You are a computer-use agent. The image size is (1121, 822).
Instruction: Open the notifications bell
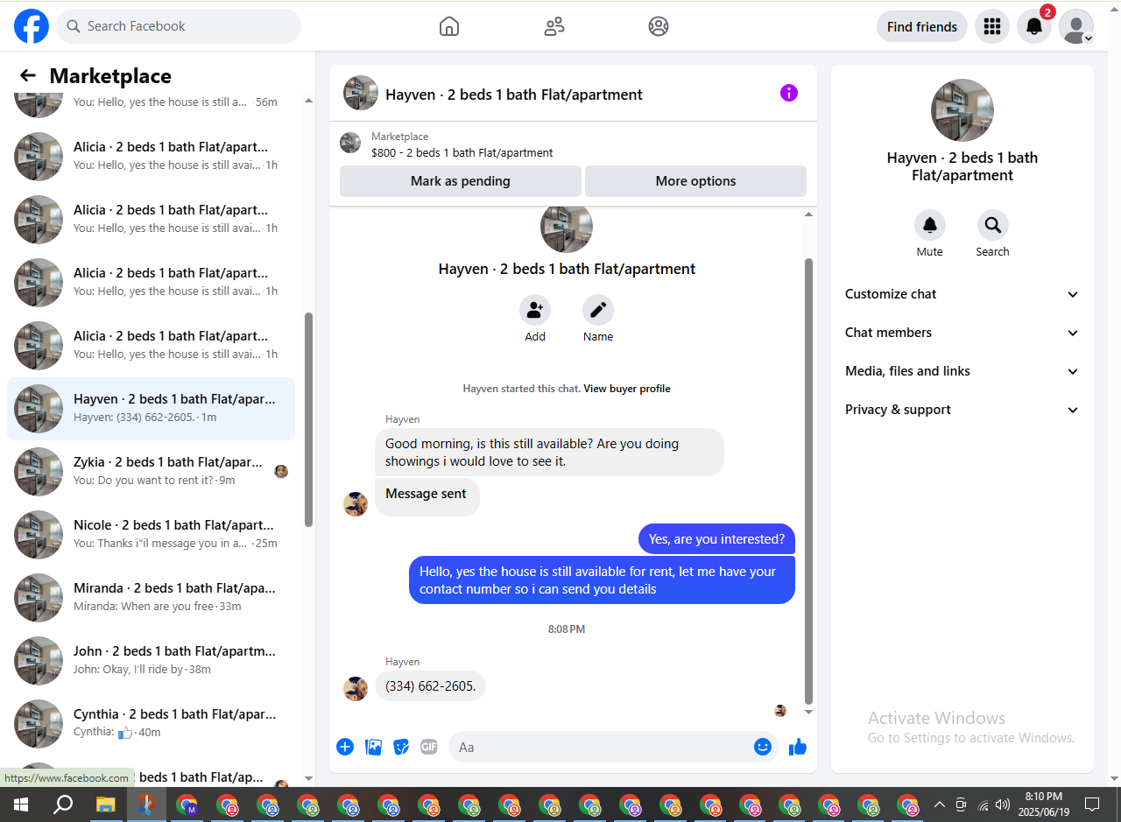pos(1034,26)
